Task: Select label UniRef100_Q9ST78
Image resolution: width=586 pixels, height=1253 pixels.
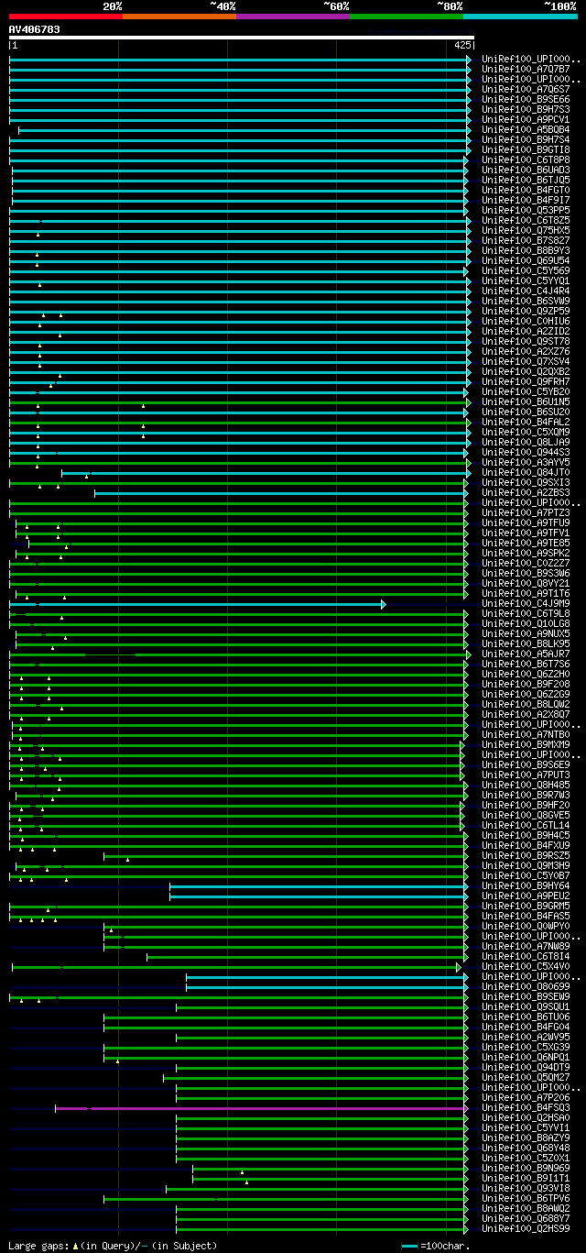Action: click(526, 342)
